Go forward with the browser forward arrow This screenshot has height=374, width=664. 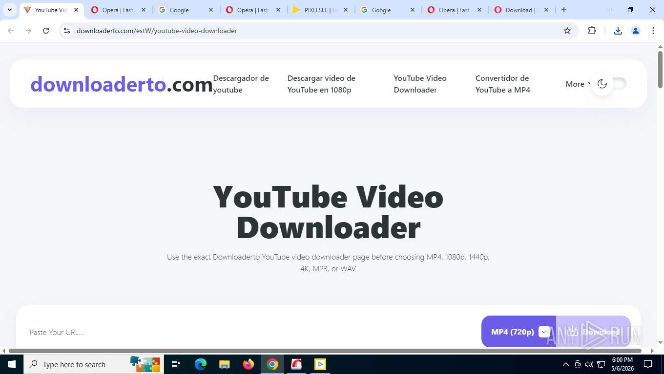28,31
